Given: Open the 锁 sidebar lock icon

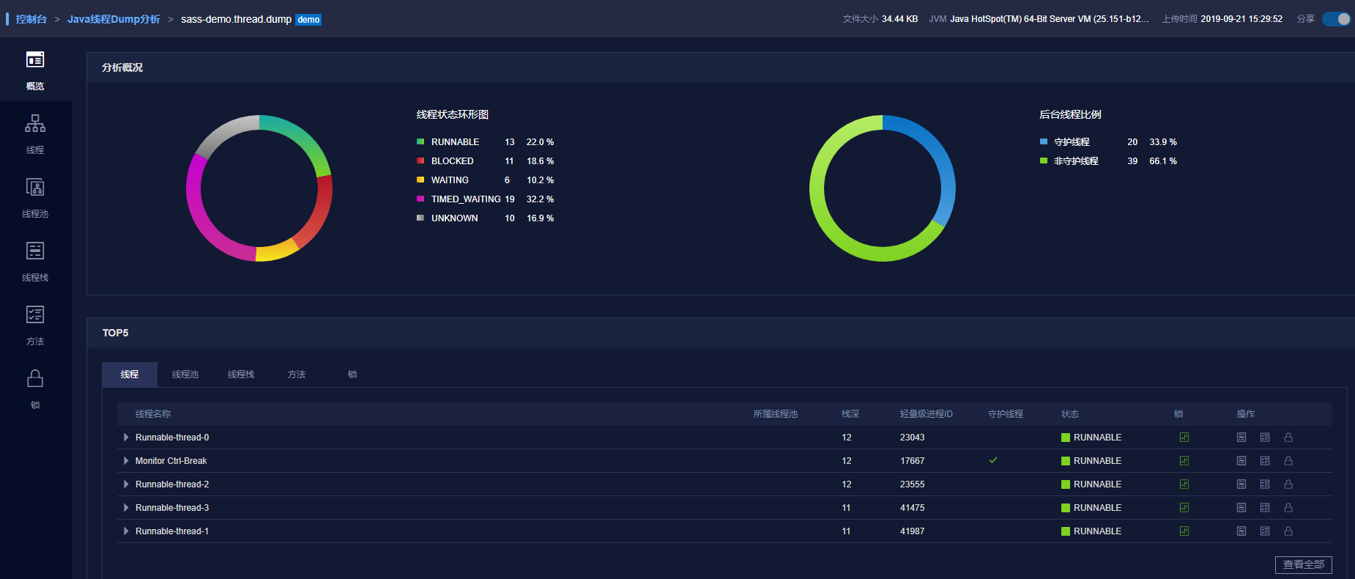Looking at the screenshot, I should 35,378.
